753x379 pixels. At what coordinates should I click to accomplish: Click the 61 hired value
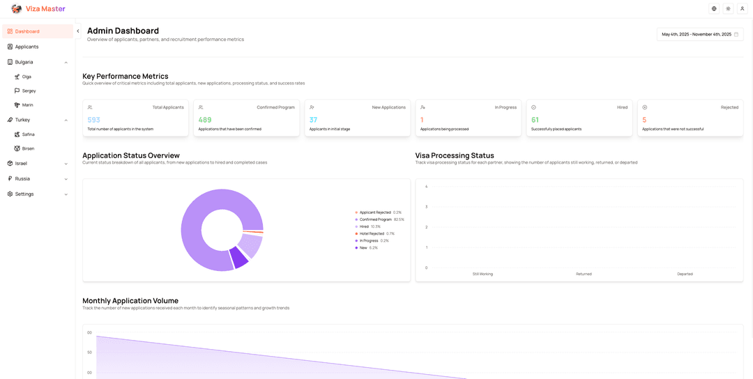[x=535, y=120]
